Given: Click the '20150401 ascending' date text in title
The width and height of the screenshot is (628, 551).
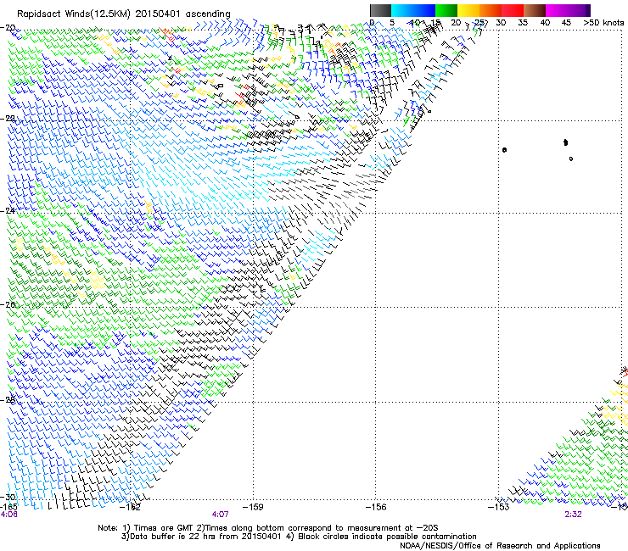Looking at the screenshot, I should tap(182, 14).
